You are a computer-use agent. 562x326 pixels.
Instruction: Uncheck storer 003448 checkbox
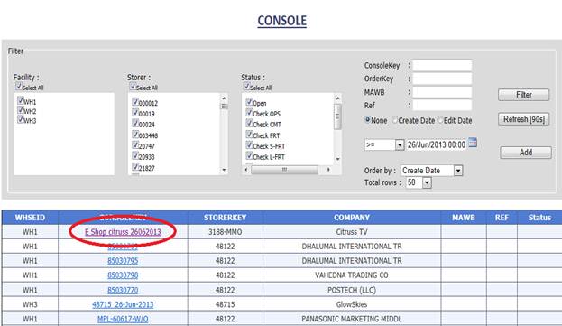pyautogui.click(x=135, y=135)
